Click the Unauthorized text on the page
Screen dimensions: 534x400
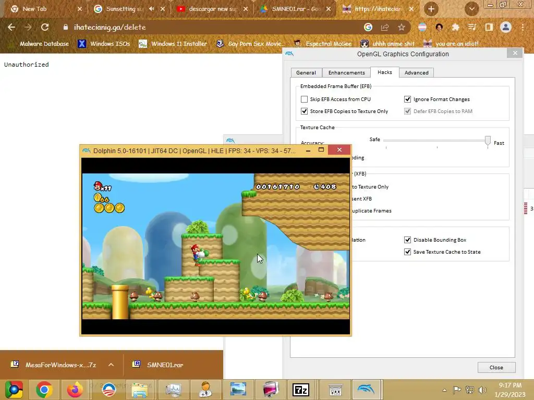click(x=27, y=65)
